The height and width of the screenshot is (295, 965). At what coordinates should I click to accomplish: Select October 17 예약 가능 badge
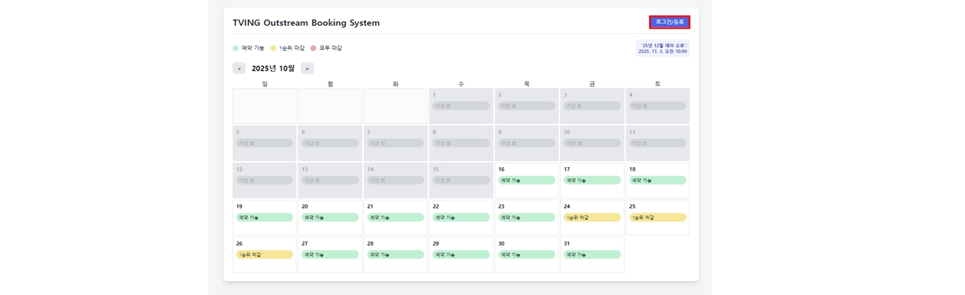(x=592, y=181)
